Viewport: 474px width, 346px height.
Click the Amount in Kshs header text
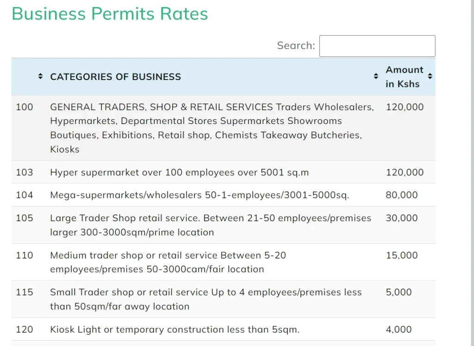(x=404, y=77)
